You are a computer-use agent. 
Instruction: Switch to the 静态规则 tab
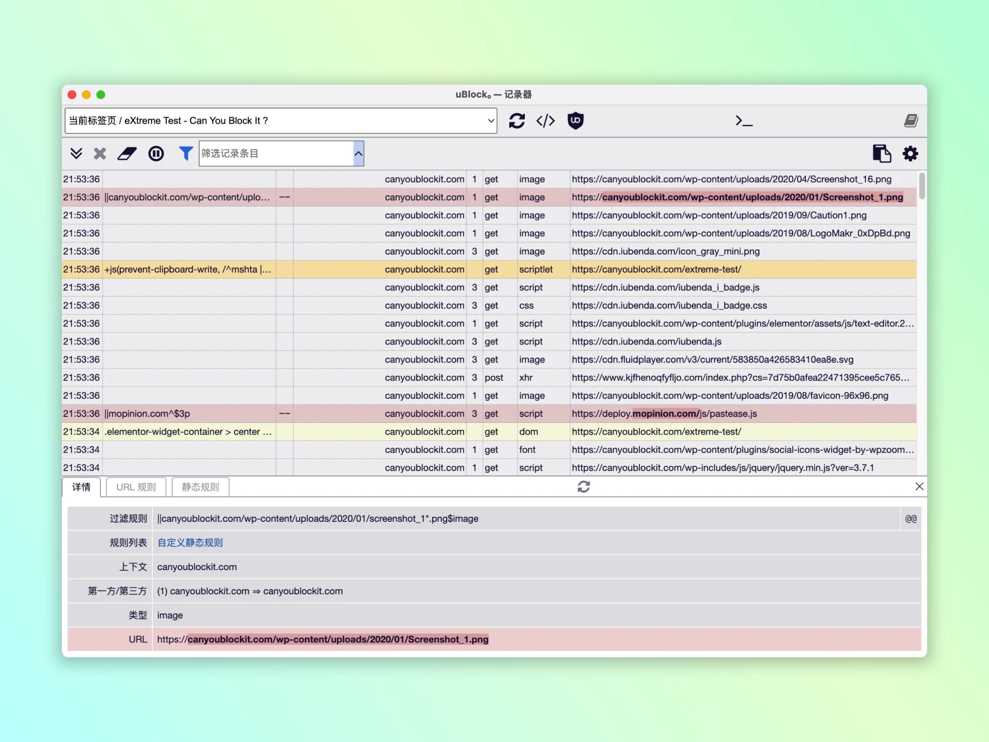200,487
